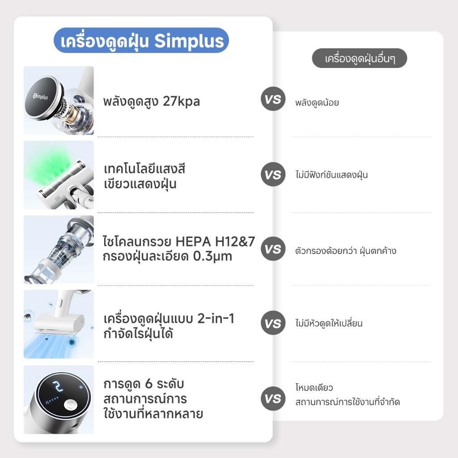Click 'ไม่มีฟังก์ชันแสดงฝุ่น' in the other vacuums column

(331, 175)
